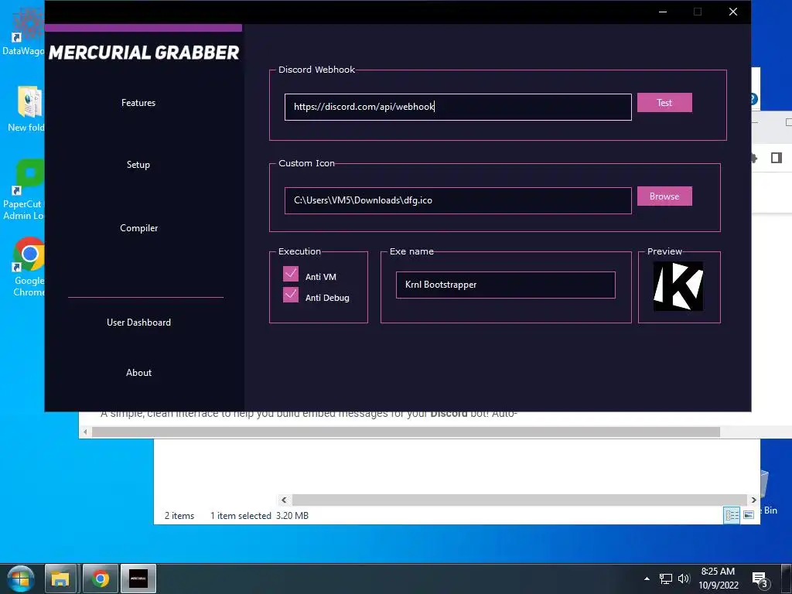The image size is (792, 594).
Task: Open the Features section in sidebar
Action: coord(138,103)
